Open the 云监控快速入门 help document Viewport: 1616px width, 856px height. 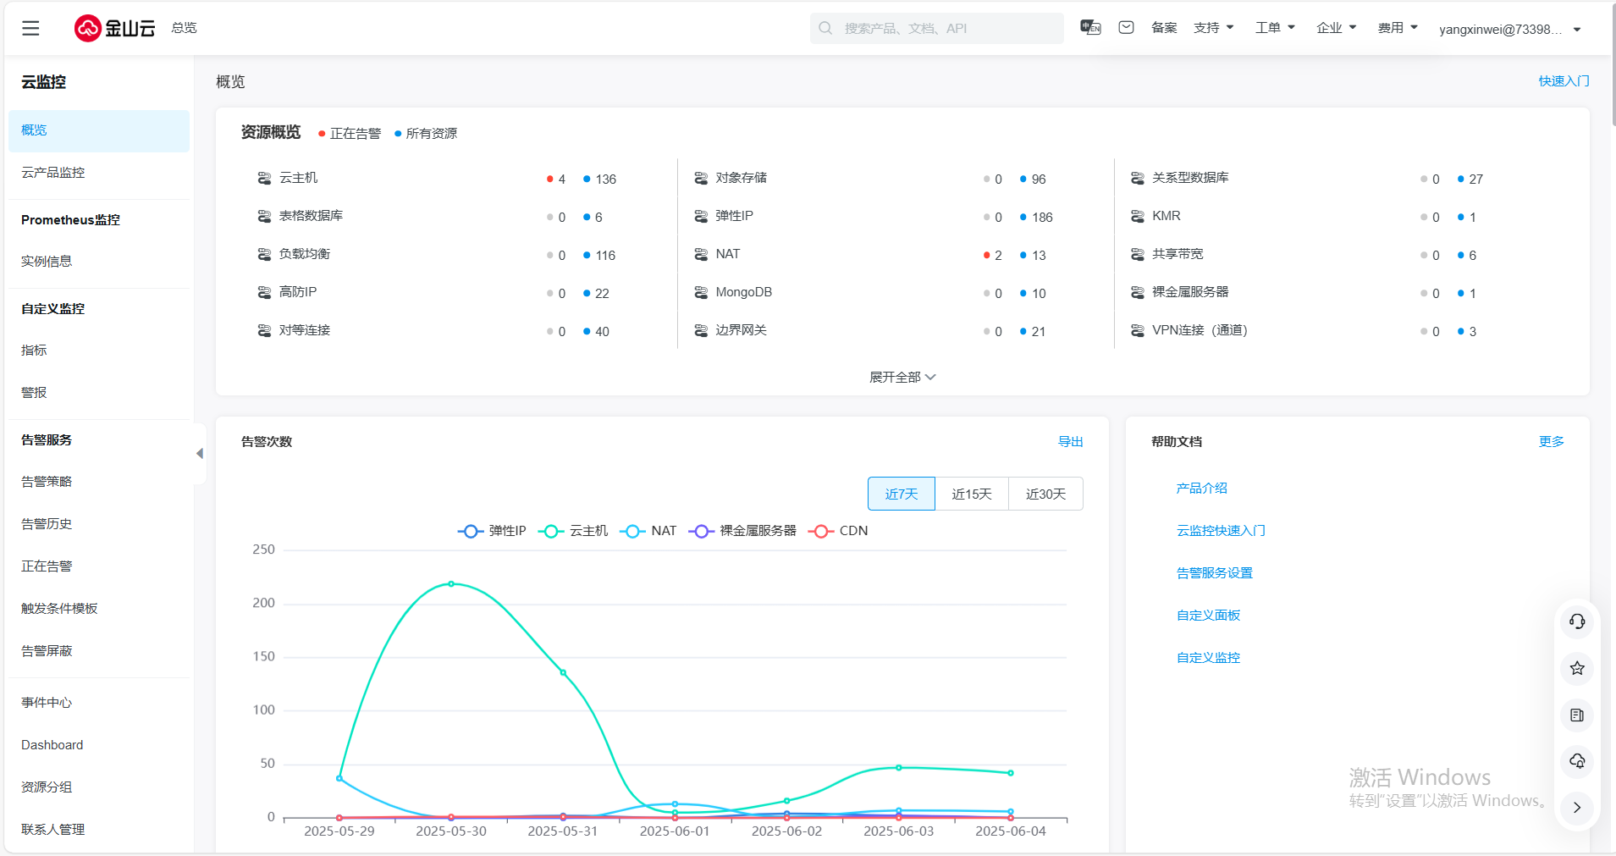[x=1220, y=531]
